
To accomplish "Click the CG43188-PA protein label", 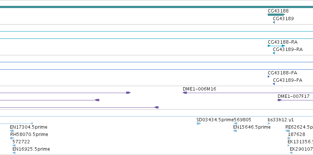I will coord(282,73).
